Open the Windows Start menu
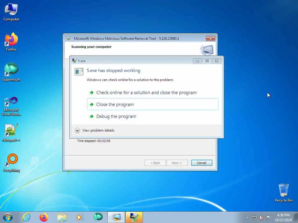298x223 pixels. coord(8,217)
